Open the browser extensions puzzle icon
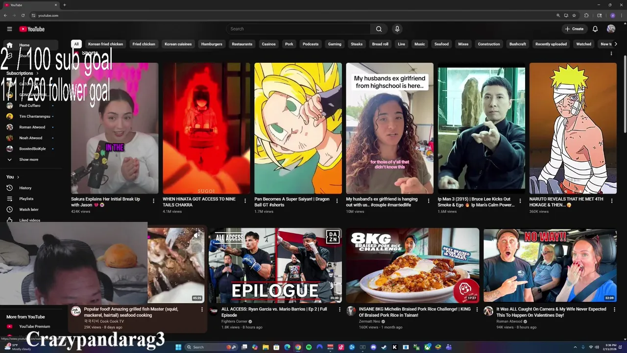 tap(586, 15)
